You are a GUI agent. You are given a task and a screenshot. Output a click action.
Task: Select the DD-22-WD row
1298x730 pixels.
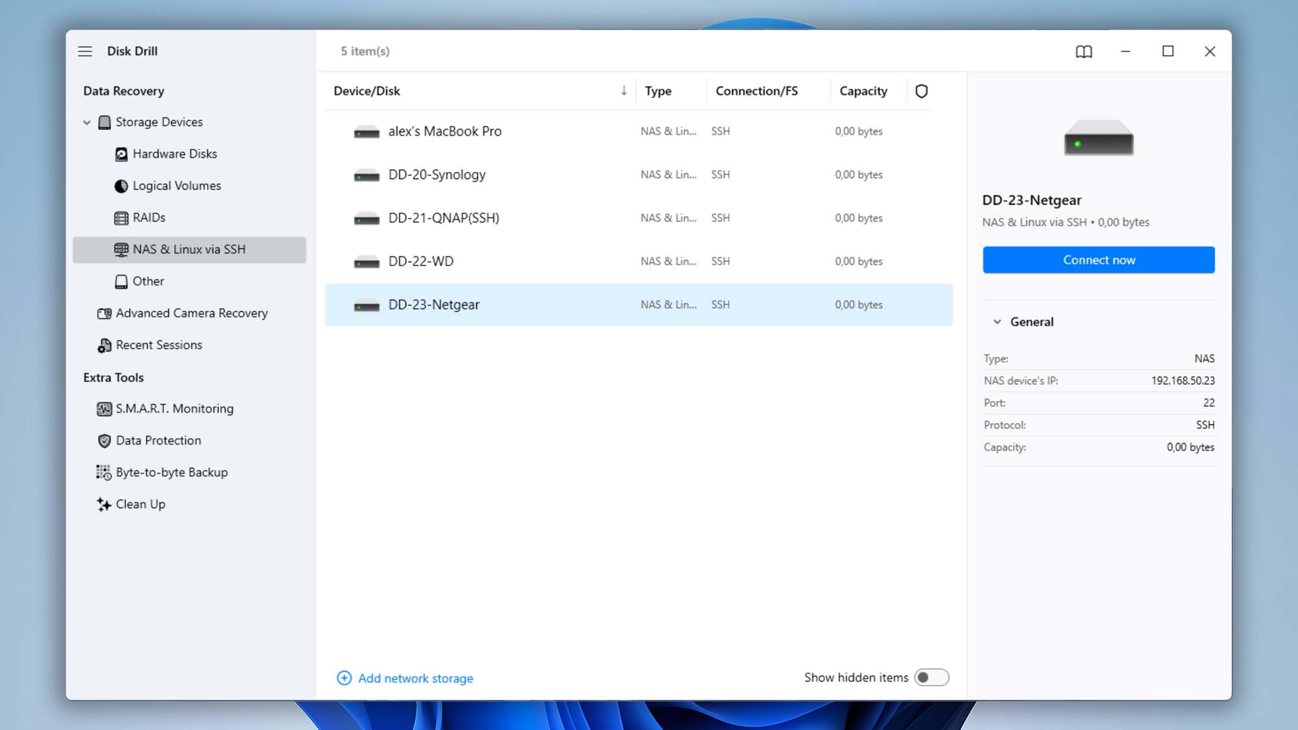coord(639,262)
